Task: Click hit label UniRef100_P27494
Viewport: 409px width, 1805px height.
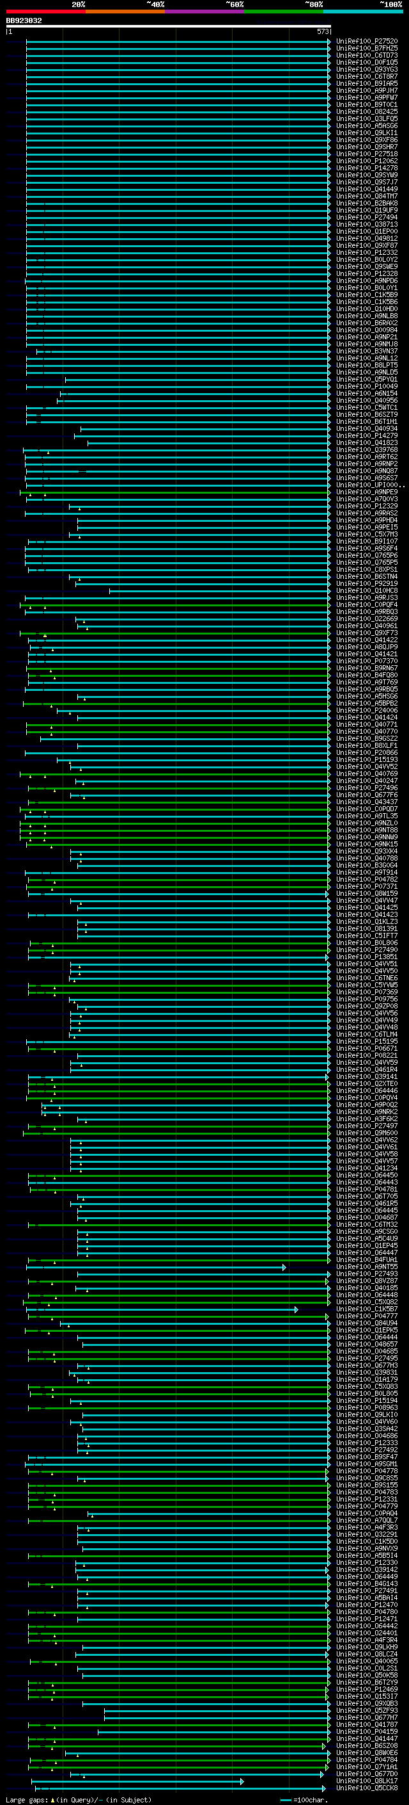Action: [367, 217]
